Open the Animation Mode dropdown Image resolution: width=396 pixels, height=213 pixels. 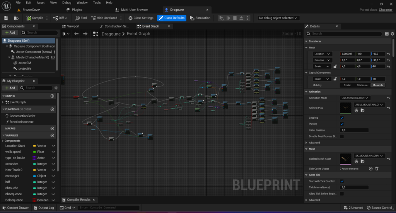355,98
